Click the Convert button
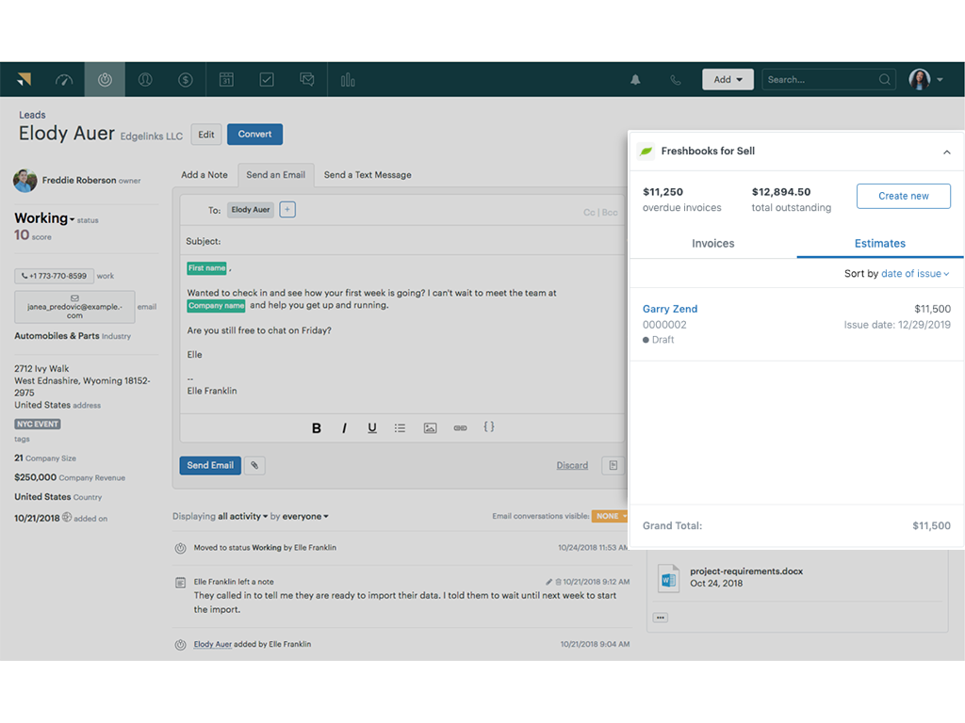965x723 pixels. [x=254, y=135]
